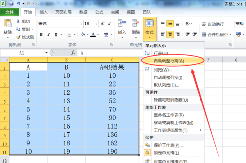Choose Protect Sheet (保护工作表)
The image size is (246, 163).
(174, 145)
